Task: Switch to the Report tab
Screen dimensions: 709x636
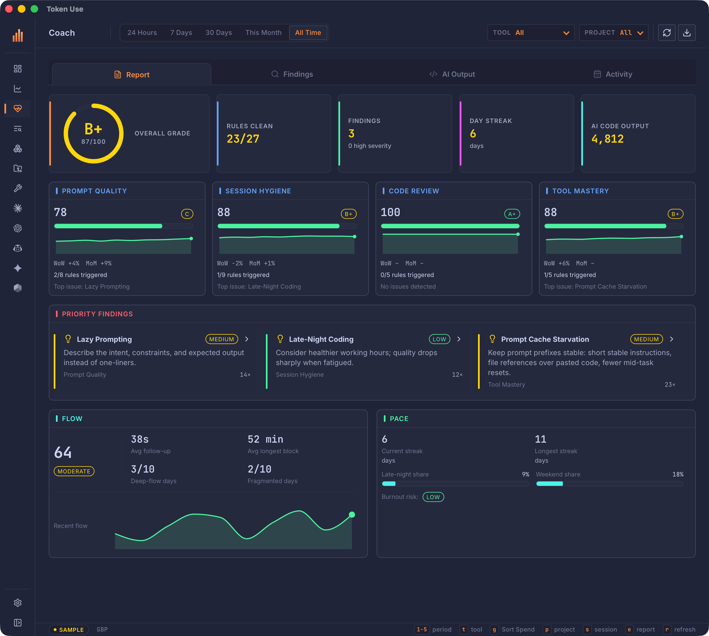Action: (x=132, y=75)
